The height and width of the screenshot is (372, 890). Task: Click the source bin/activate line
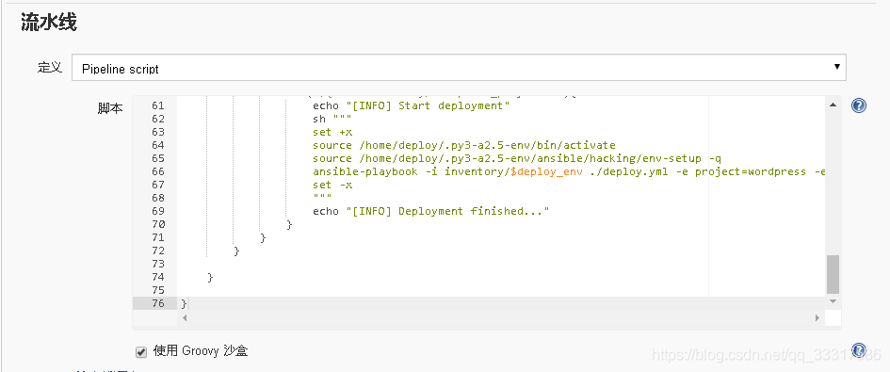pos(463,145)
